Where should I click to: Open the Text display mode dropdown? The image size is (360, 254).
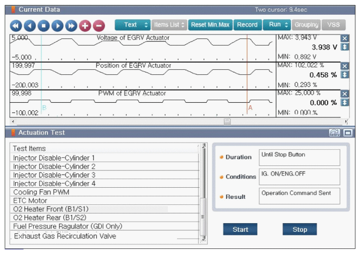click(x=133, y=24)
